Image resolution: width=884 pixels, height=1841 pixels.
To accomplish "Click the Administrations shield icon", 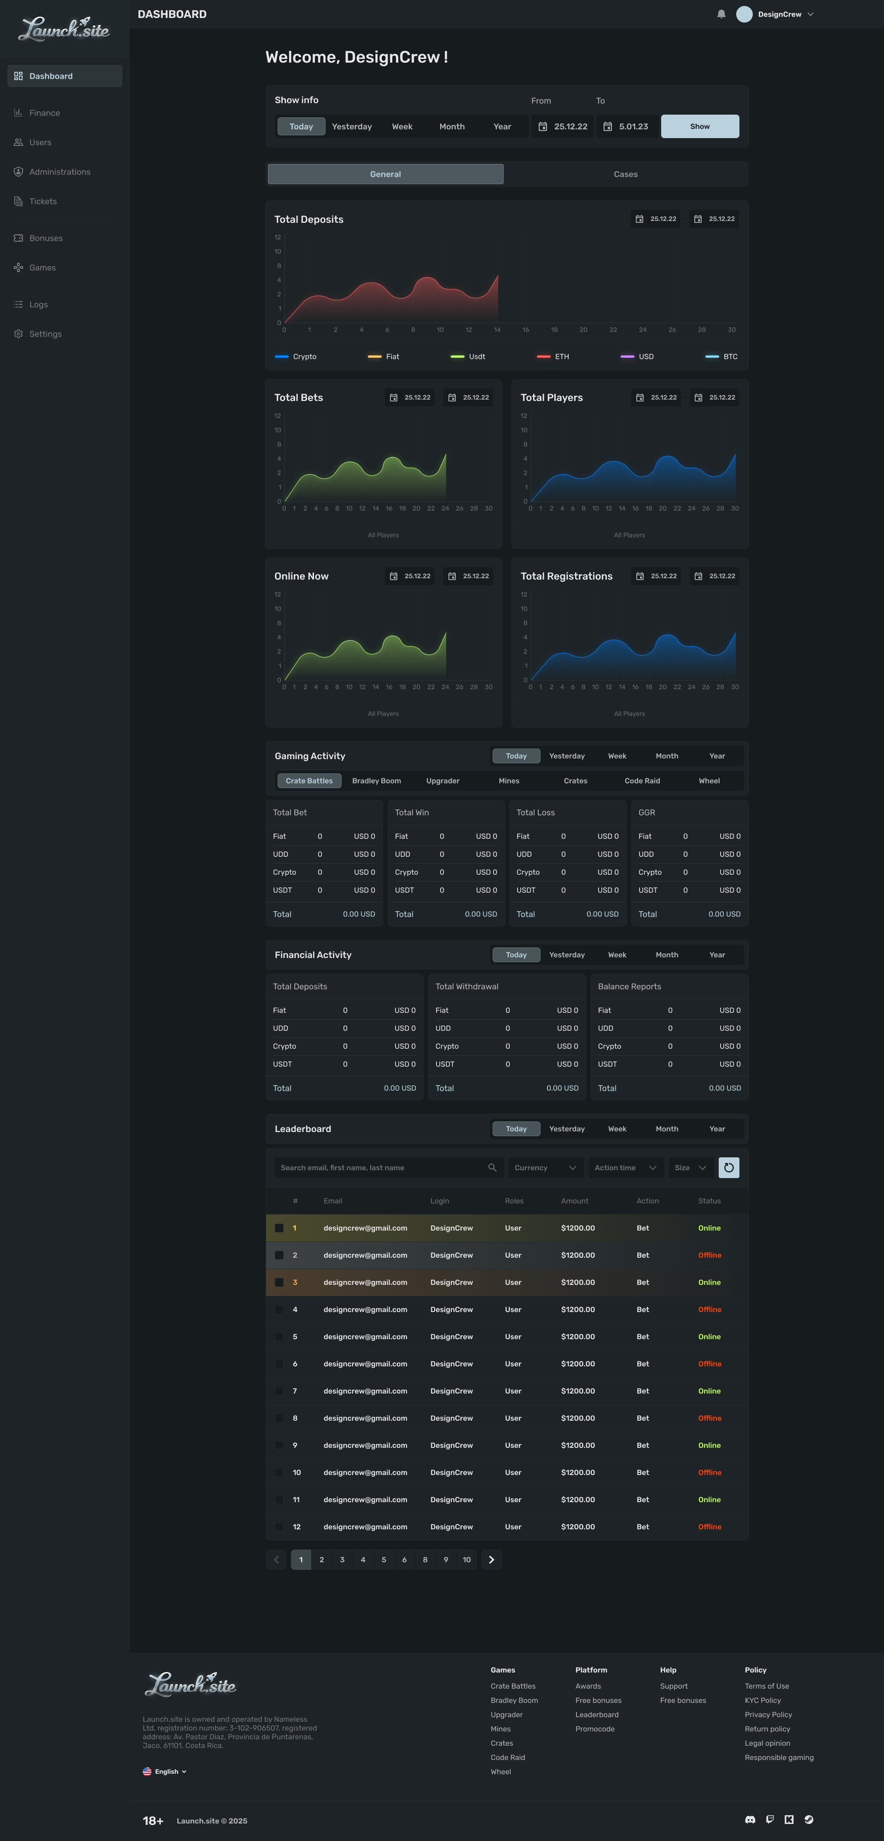I will click(18, 172).
